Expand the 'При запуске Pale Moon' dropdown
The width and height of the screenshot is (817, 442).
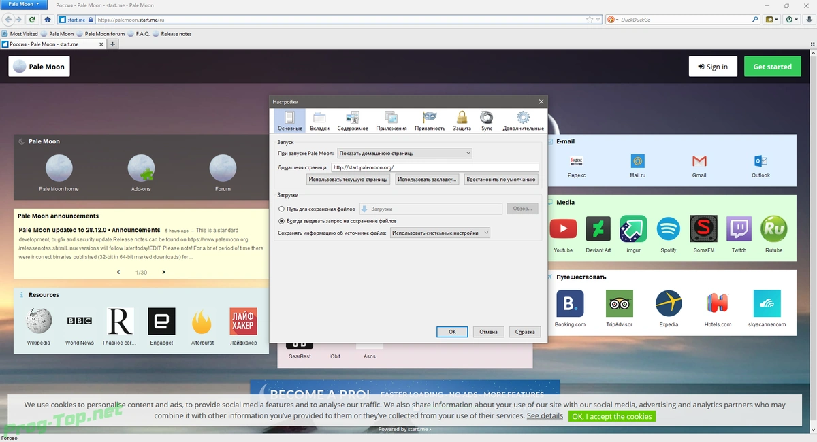click(x=405, y=153)
